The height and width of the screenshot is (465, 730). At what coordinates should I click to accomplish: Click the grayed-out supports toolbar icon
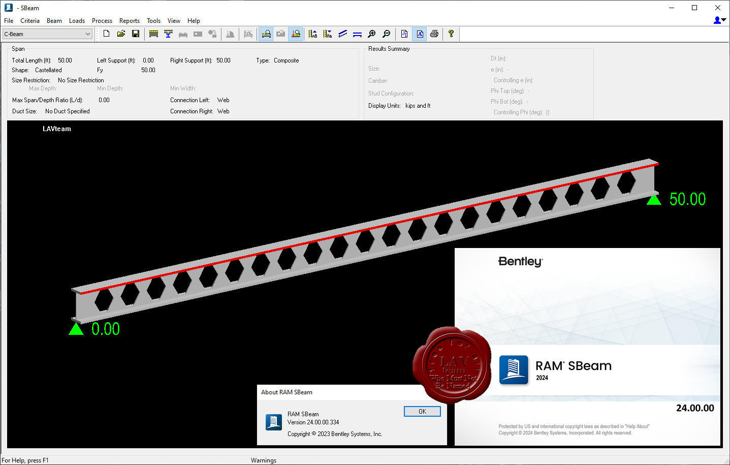183,34
